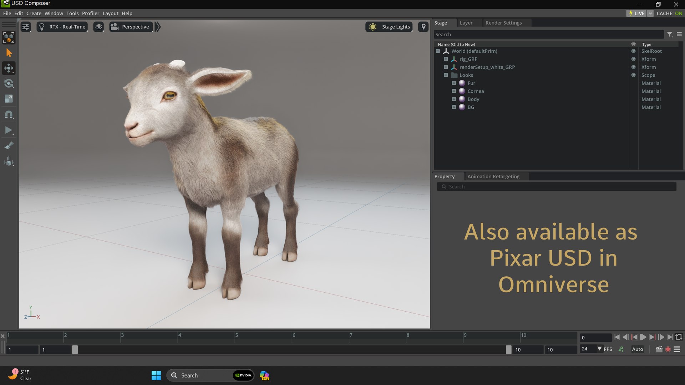This screenshot has height=385, width=685.
Task: Open the FPS value dropdown
Action: [x=599, y=349]
